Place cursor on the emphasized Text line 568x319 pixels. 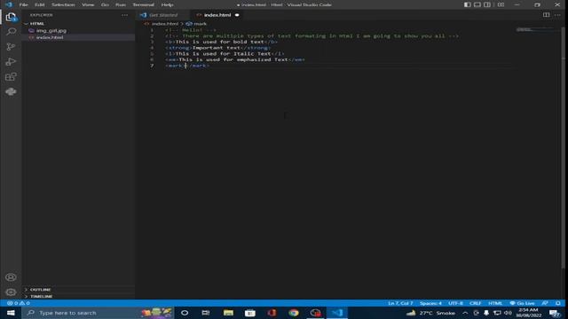[234, 59]
